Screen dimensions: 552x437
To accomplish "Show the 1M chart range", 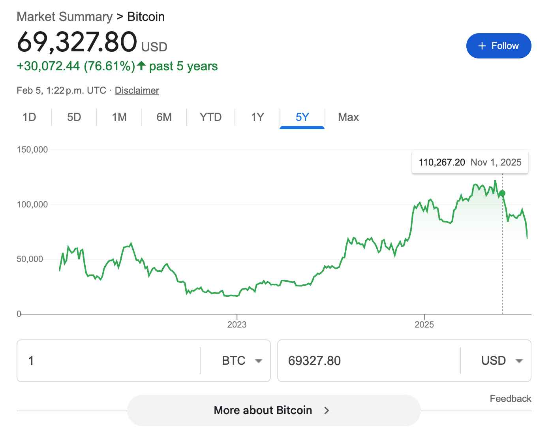I will coord(119,117).
